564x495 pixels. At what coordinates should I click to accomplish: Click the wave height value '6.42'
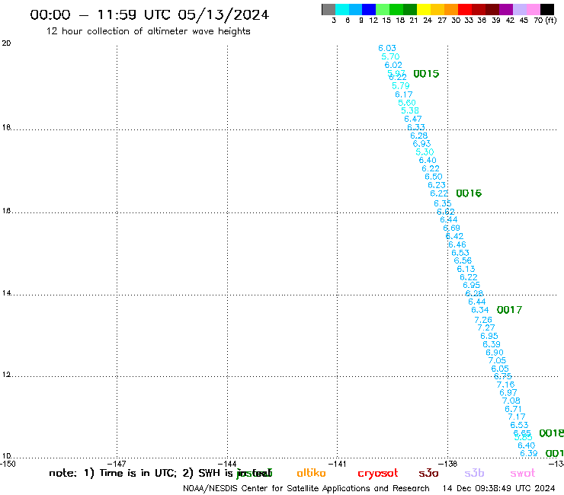point(455,236)
